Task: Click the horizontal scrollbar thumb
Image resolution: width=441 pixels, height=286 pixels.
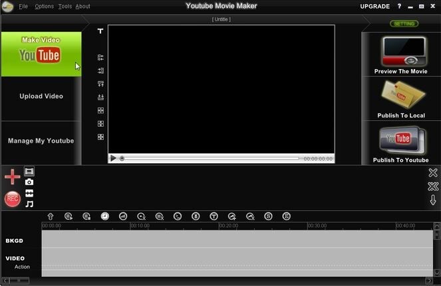Action: click(19, 281)
